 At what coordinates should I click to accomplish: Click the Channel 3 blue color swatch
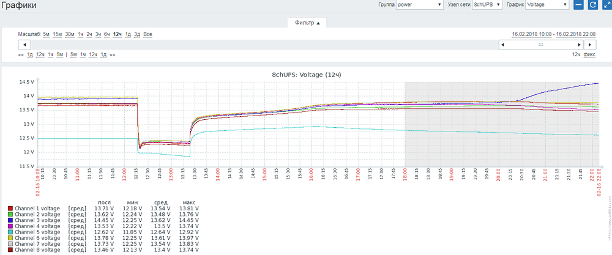(10, 221)
